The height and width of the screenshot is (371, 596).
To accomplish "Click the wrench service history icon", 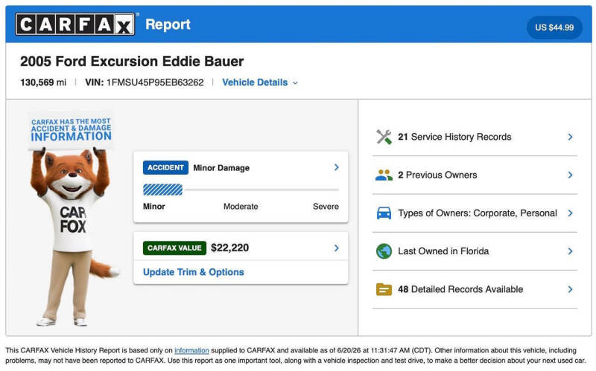I will [x=384, y=137].
